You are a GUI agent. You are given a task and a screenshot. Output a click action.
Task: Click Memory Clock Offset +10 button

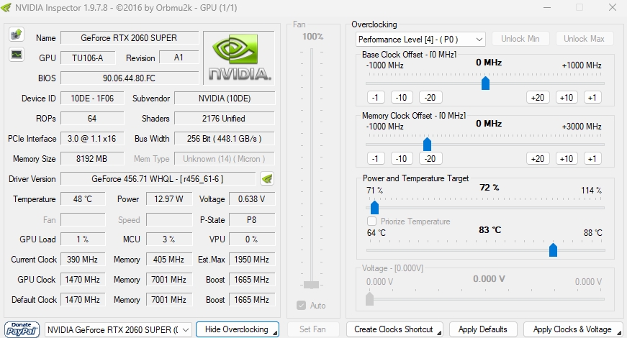click(567, 159)
